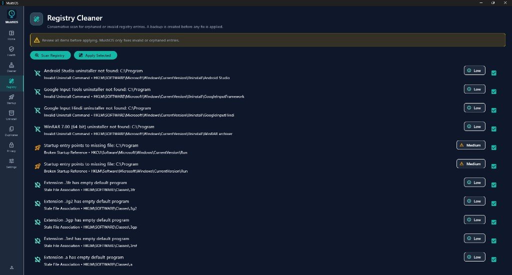Click the WinRAR archiver registry path text
Image resolution: width=512 pixels, height=275 pixels.
[x=163, y=134]
